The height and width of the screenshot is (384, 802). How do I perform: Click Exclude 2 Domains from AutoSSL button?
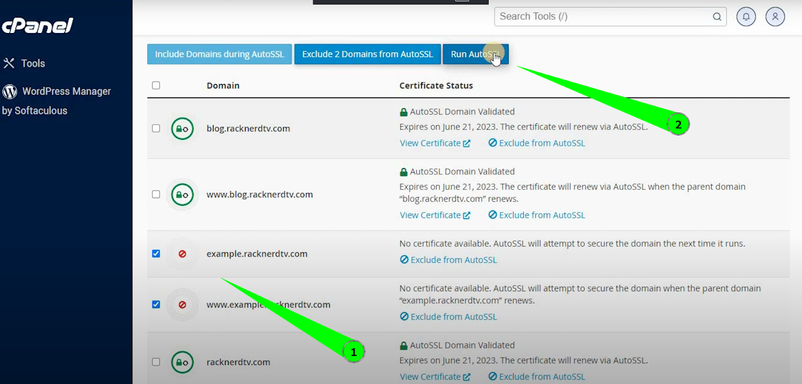[x=367, y=54]
